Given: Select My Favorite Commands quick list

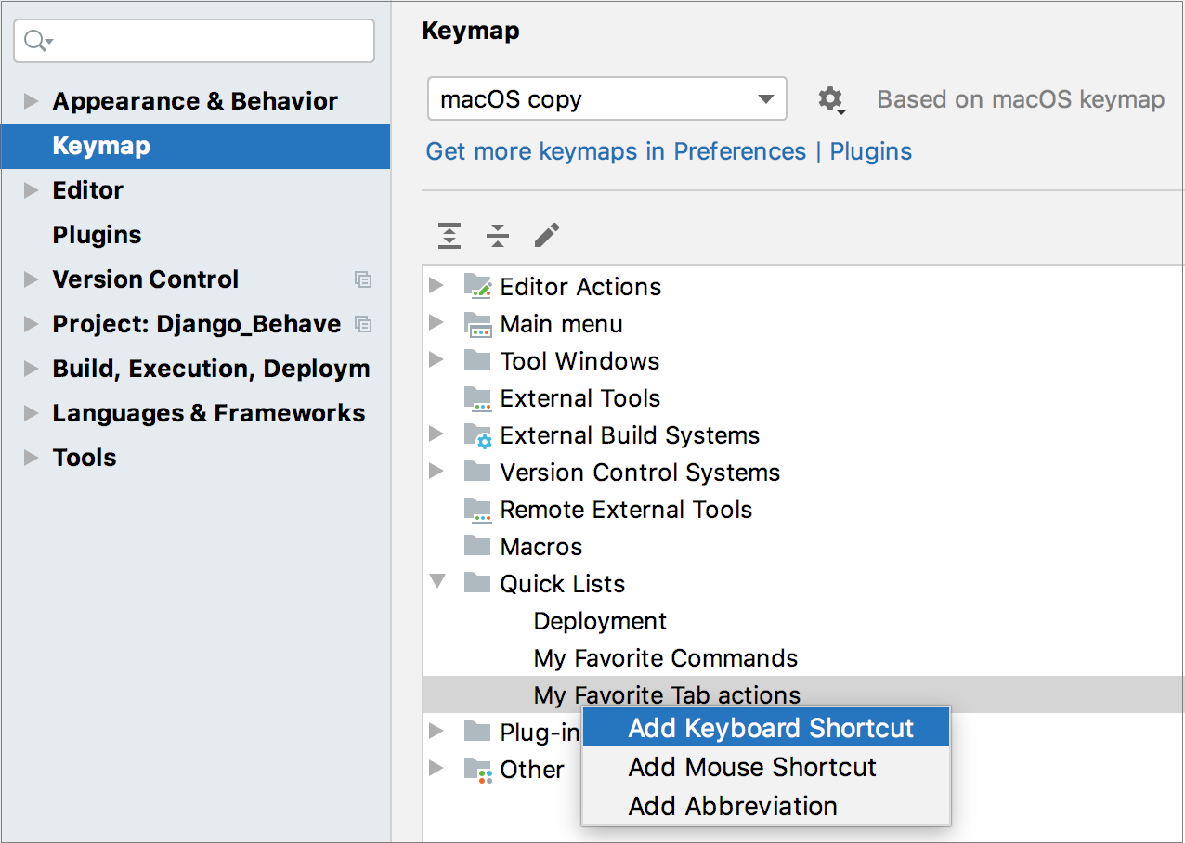Looking at the screenshot, I should point(665,657).
